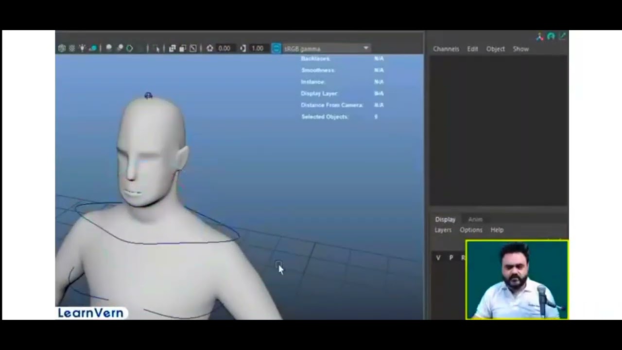This screenshot has height=350, width=622.
Task: Click the Channel Box colored axes icon
Action: pos(540,36)
